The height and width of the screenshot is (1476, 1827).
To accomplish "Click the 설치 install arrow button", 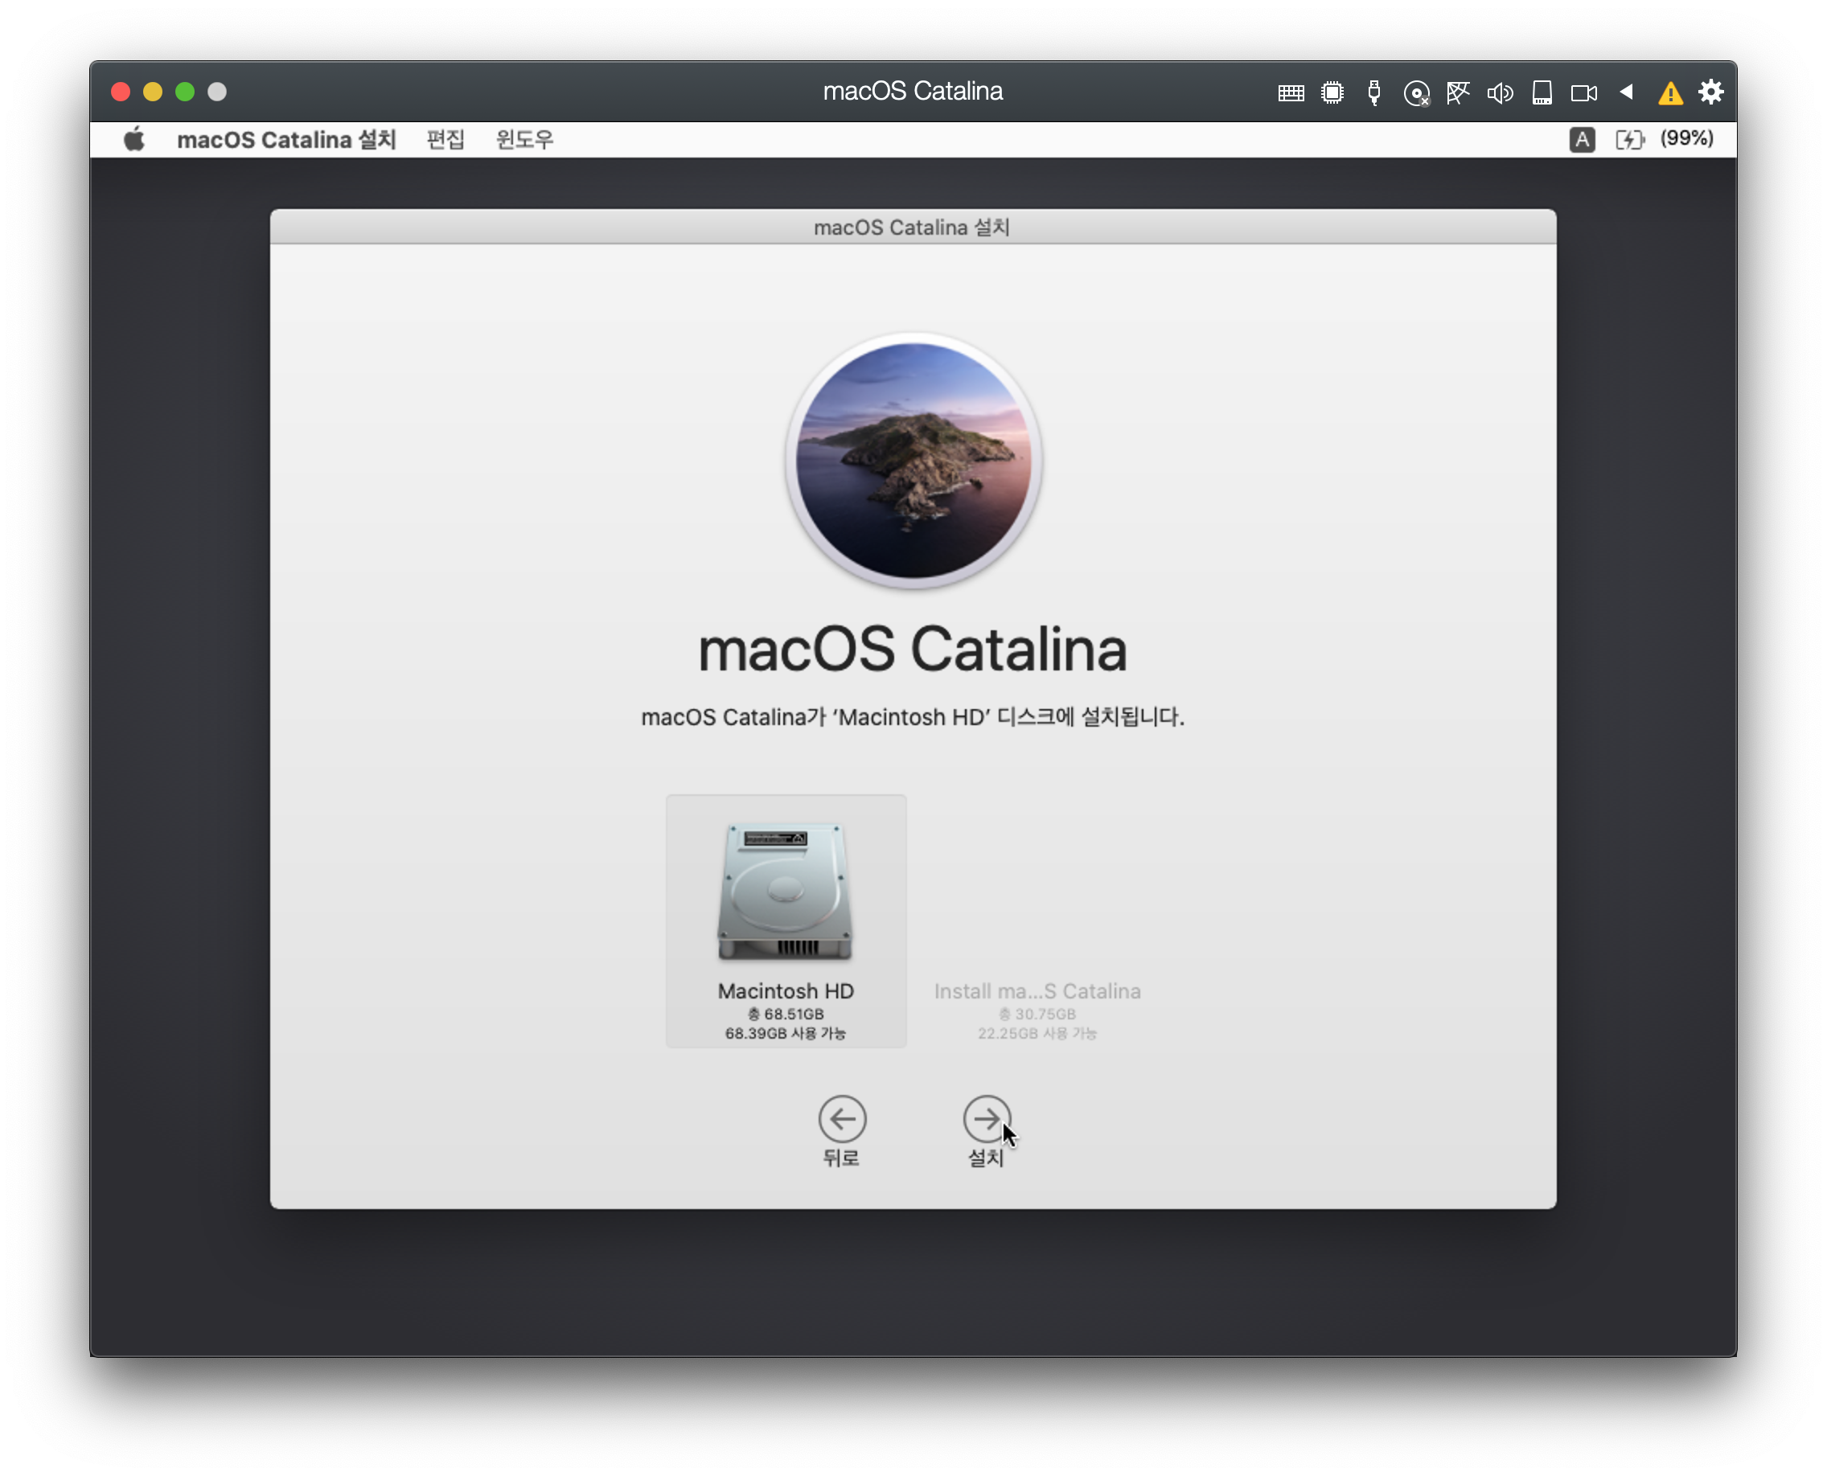I will (987, 1119).
